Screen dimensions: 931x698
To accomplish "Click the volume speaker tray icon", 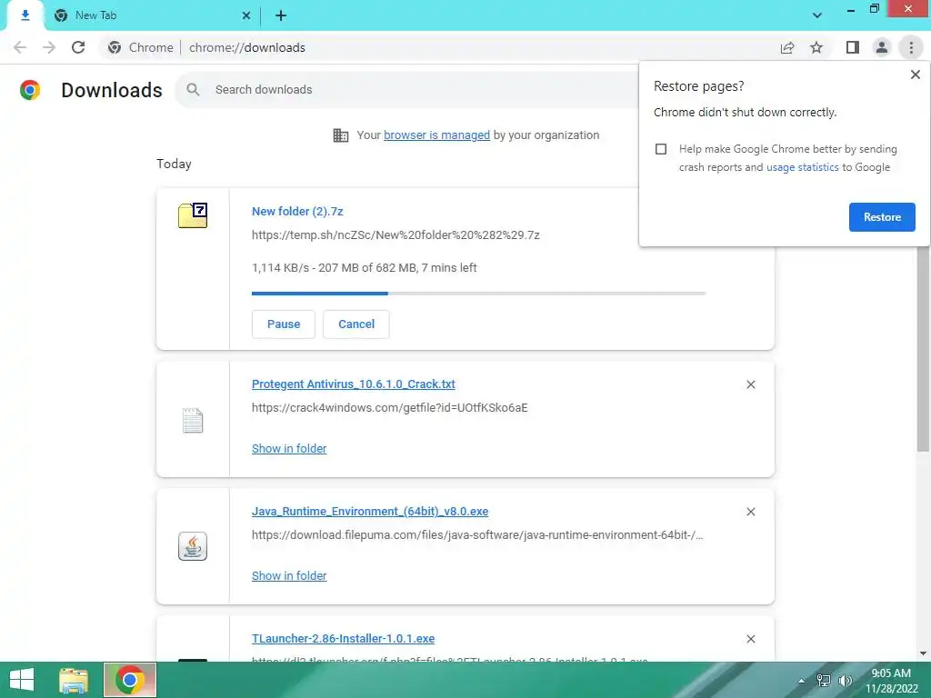I will [x=845, y=681].
